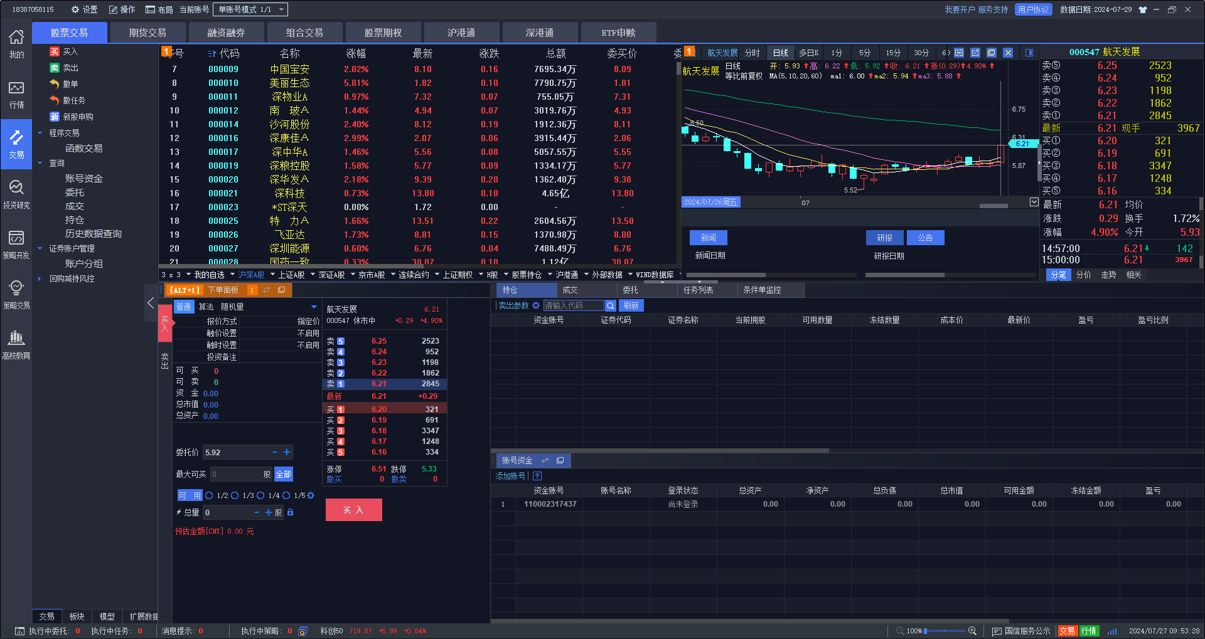
Task: Open the 投资研究 sidebar icon
Action: 16,193
